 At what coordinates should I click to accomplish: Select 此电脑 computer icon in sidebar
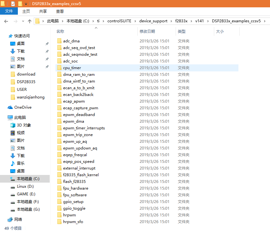pos(10,118)
